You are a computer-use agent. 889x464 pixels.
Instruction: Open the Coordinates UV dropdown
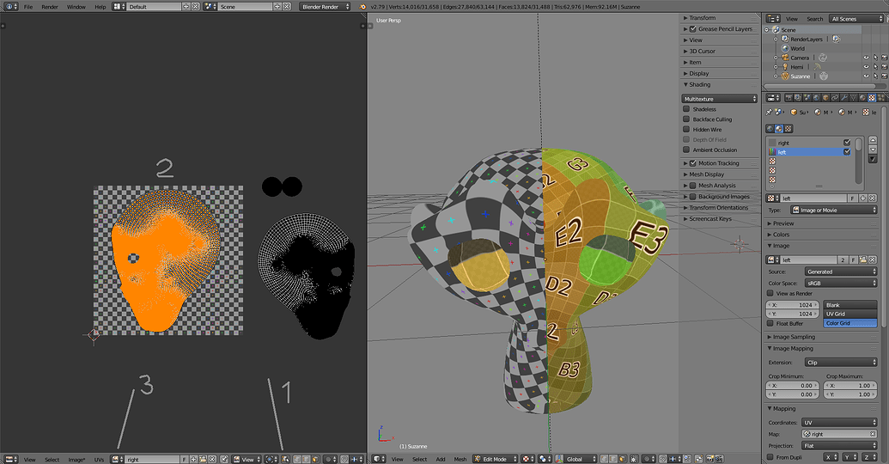pos(840,423)
